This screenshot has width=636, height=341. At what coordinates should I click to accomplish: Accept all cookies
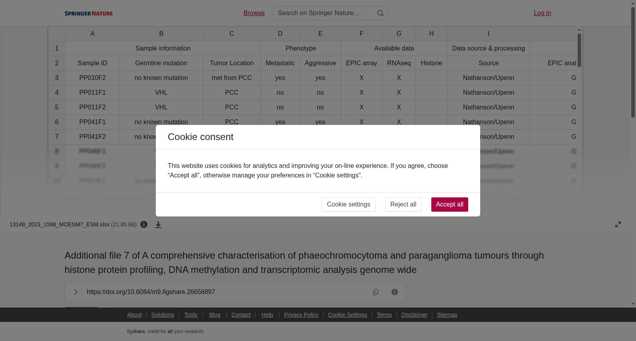click(x=450, y=205)
